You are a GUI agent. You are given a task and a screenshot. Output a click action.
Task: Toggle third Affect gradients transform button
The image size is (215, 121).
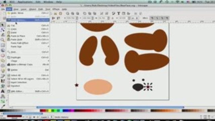point(162,18)
